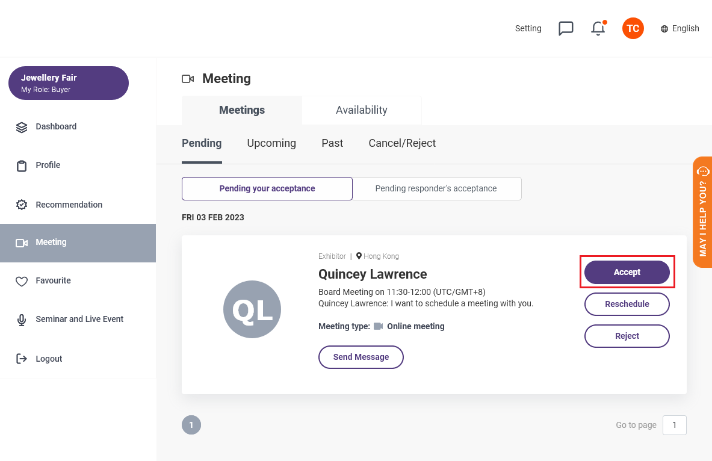The image size is (712, 461).
Task: Select the Past sub-tab
Action: click(332, 143)
